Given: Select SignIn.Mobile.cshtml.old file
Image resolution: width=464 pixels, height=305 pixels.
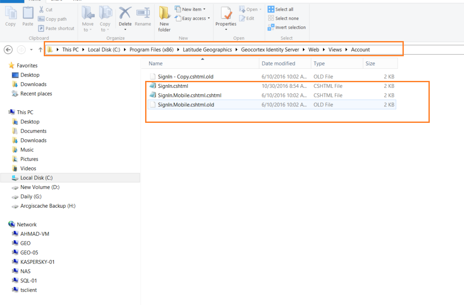Looking at the screenshot, I should tap(272, 105).
